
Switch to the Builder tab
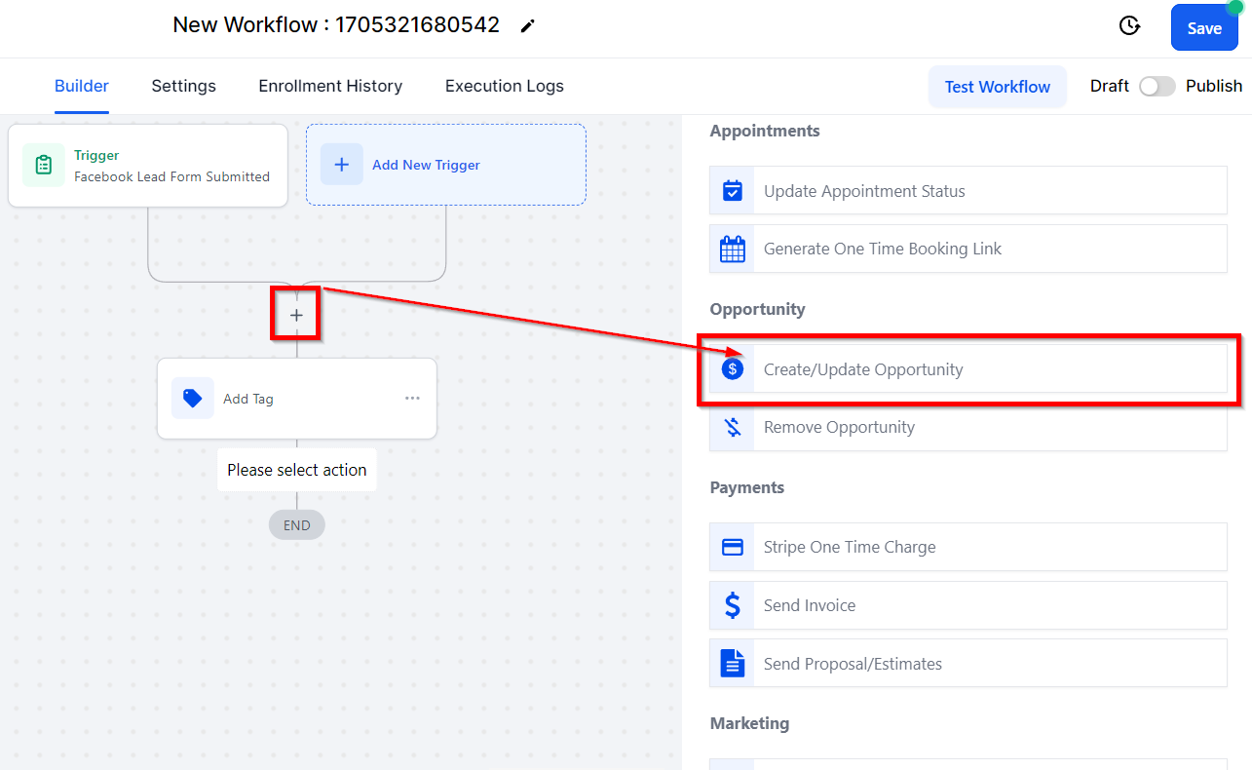pos(82,86)
